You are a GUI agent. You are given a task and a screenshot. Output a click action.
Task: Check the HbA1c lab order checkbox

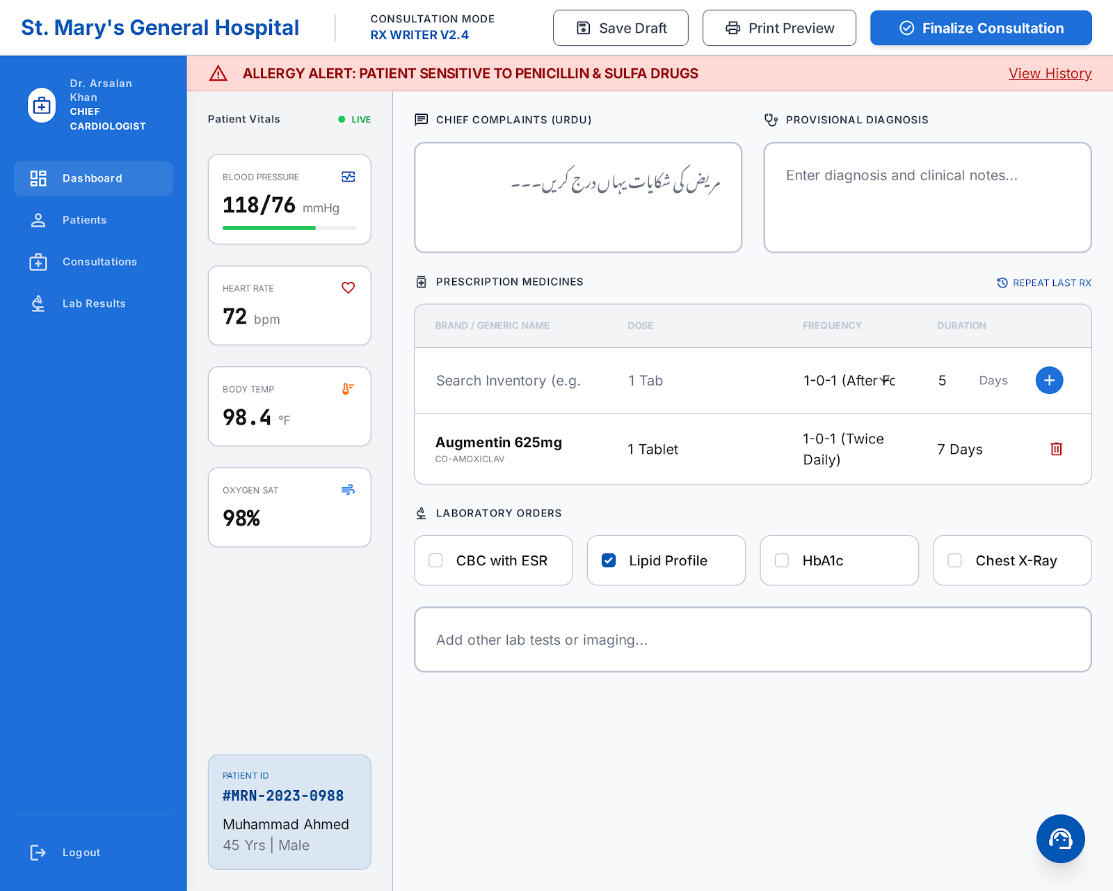pyautogui.click(x=782, y=560)
